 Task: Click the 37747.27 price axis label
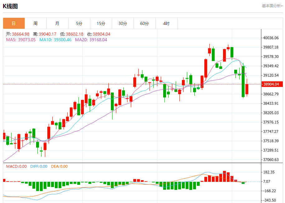271,131
